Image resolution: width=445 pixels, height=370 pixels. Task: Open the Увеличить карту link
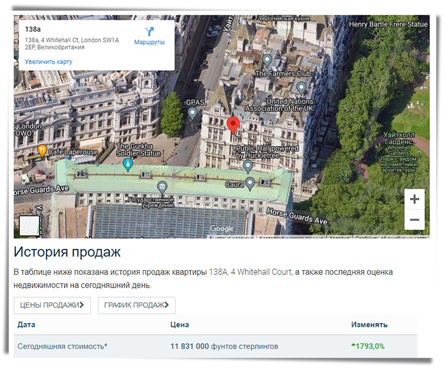coord(48,62)
